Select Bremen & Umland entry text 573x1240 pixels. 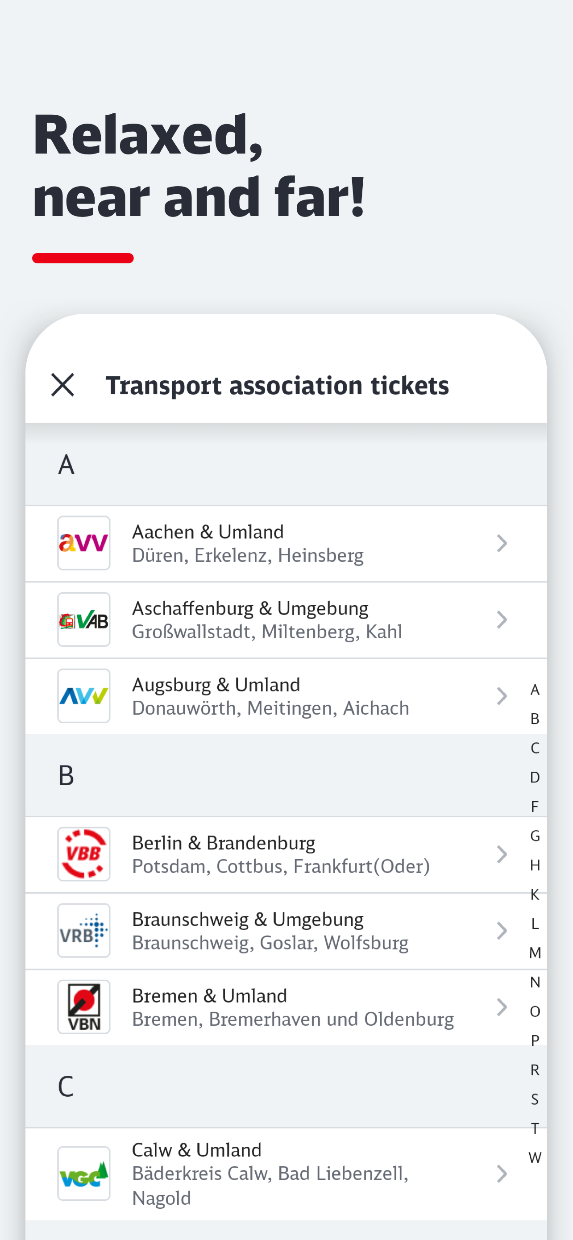coord(292,1007)
